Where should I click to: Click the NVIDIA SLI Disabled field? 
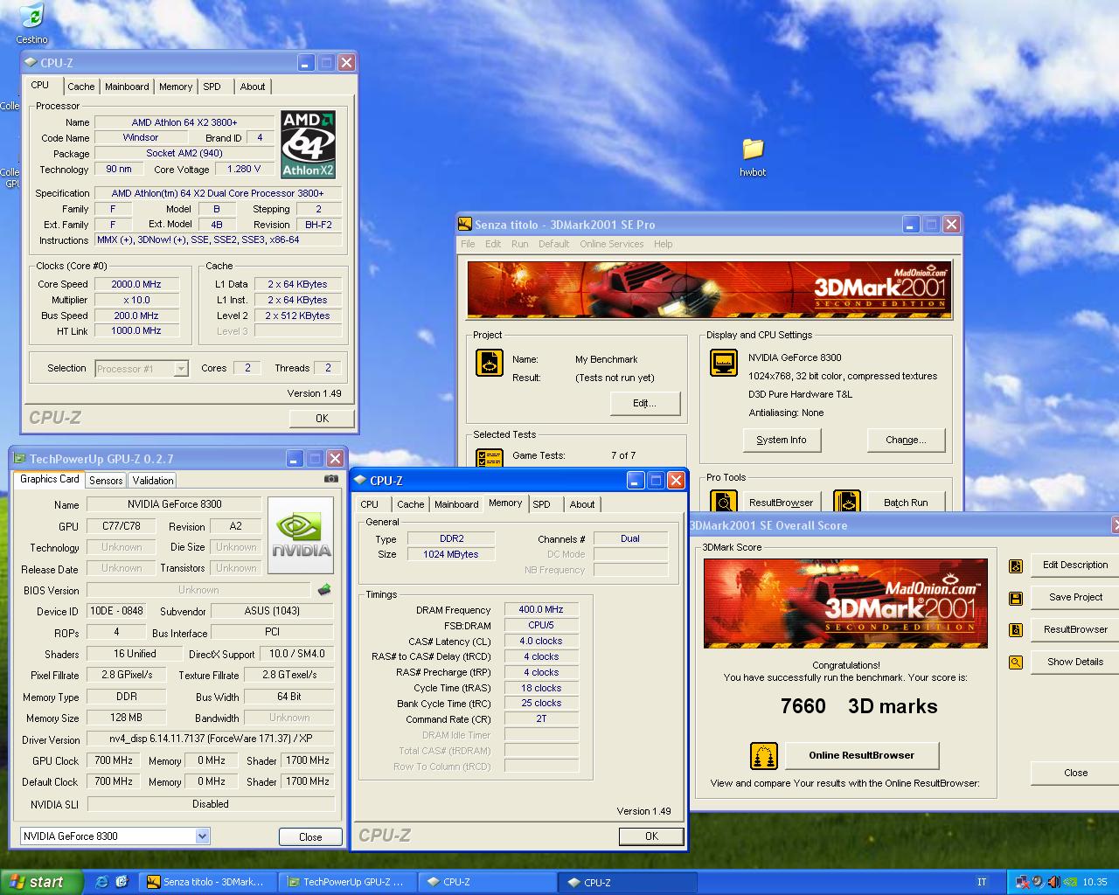pyautogui.click(x=210, y=804)
